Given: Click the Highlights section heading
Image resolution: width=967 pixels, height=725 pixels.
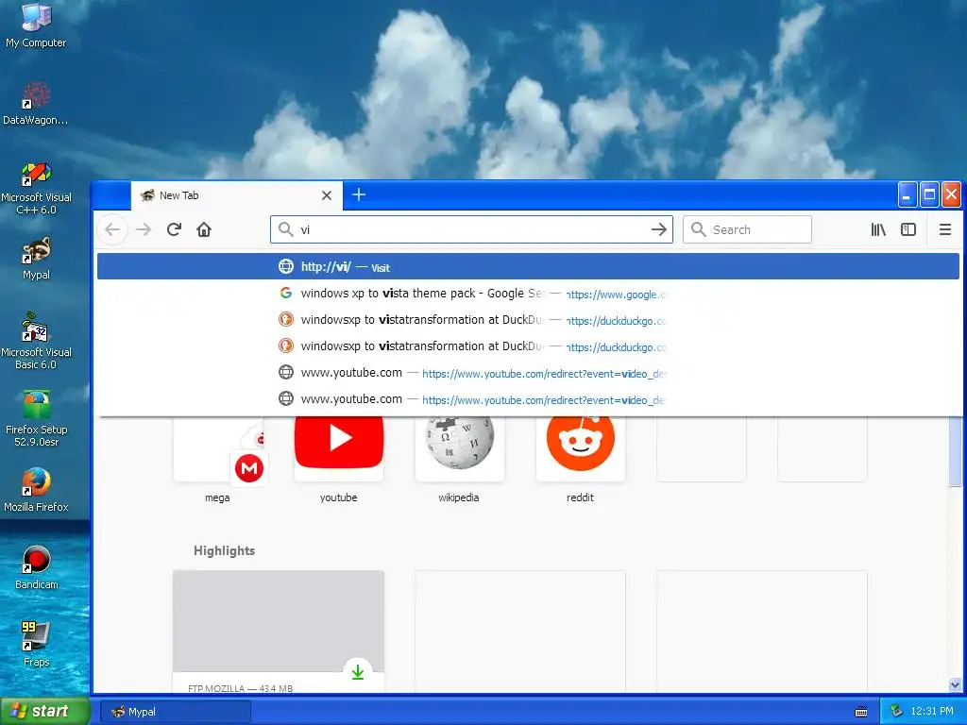Looking at the screenshot, I should click(225, 550).
